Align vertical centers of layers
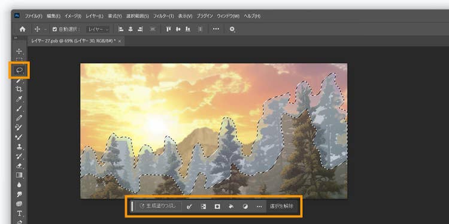This screenshot has width=449, height=224. click(178, 29)
